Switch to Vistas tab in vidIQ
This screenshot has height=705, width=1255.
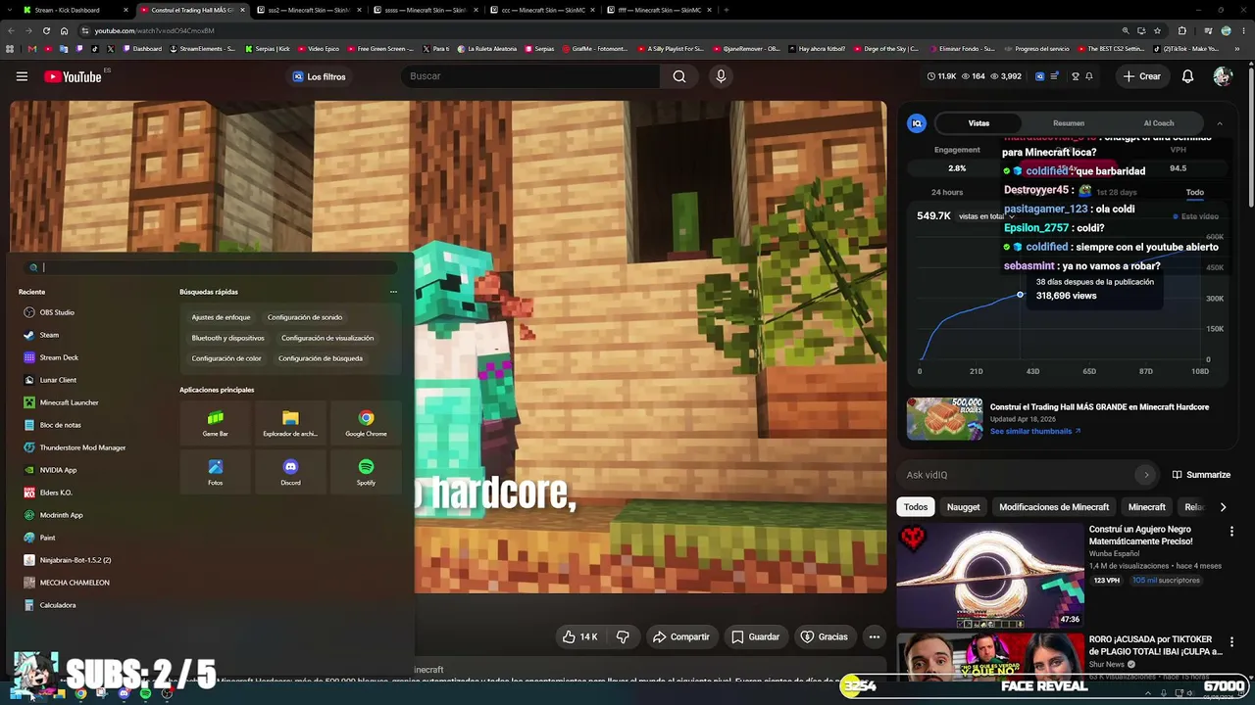(979, 123)
